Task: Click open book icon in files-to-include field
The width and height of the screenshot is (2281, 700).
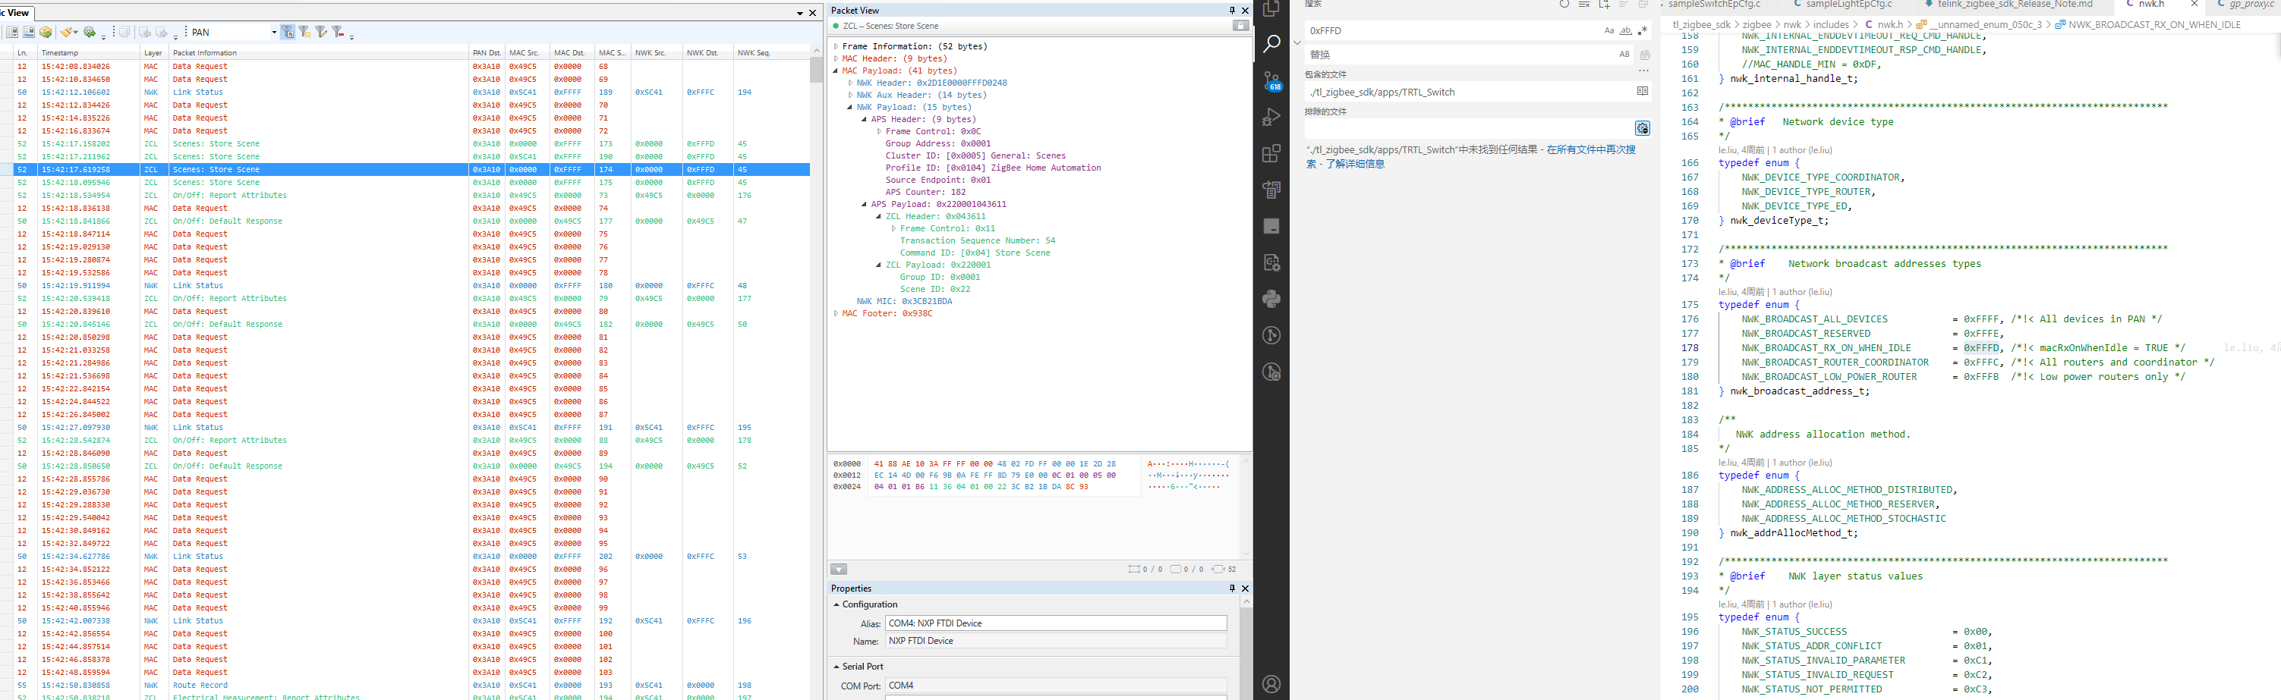Action: [x=1643, y=91]
